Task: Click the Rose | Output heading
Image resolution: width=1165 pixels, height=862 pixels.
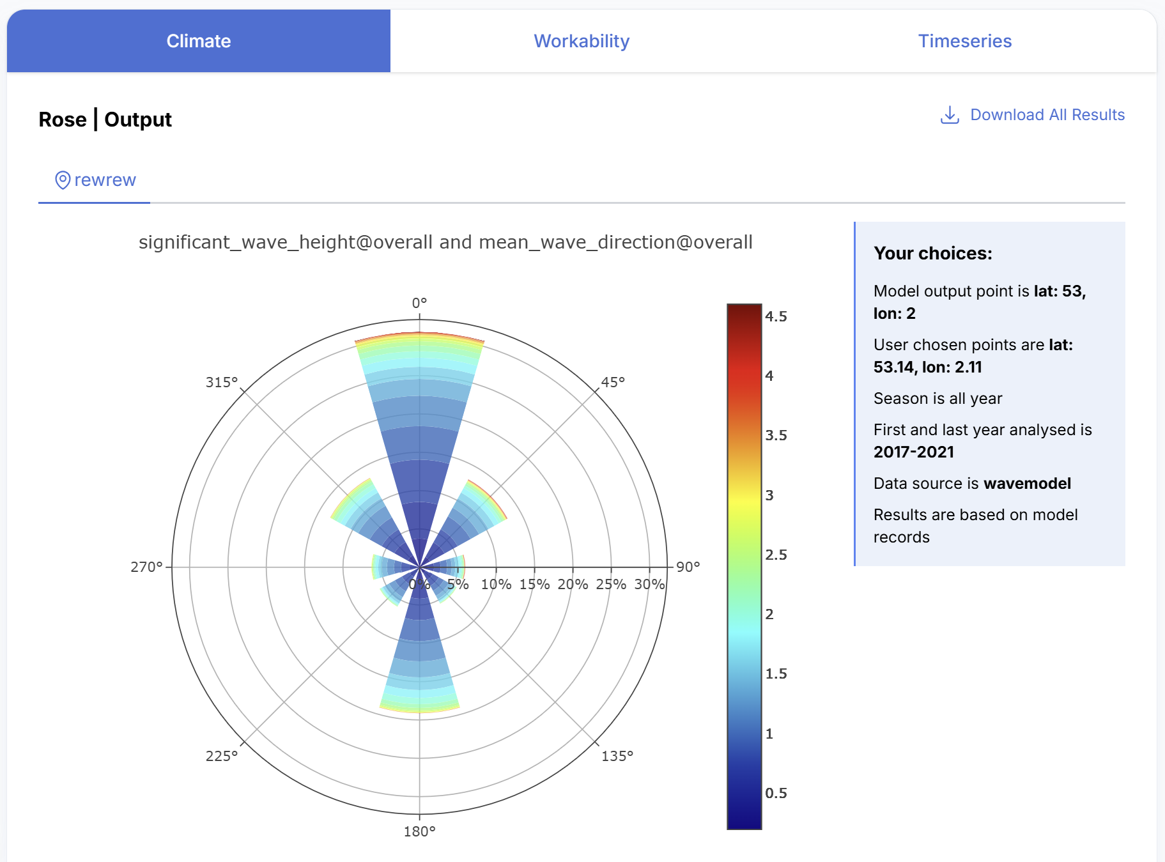Action: coord(105,119)
